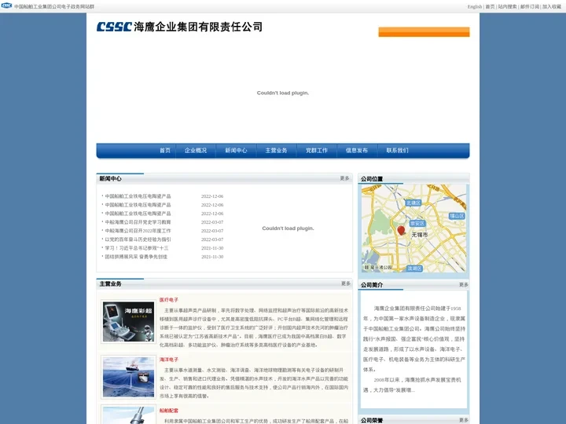Image resolution: width=566 pixels, height=424 pixels.
Task: Open the 船舶配套 product thumbnail
Action: coord(128,415)
